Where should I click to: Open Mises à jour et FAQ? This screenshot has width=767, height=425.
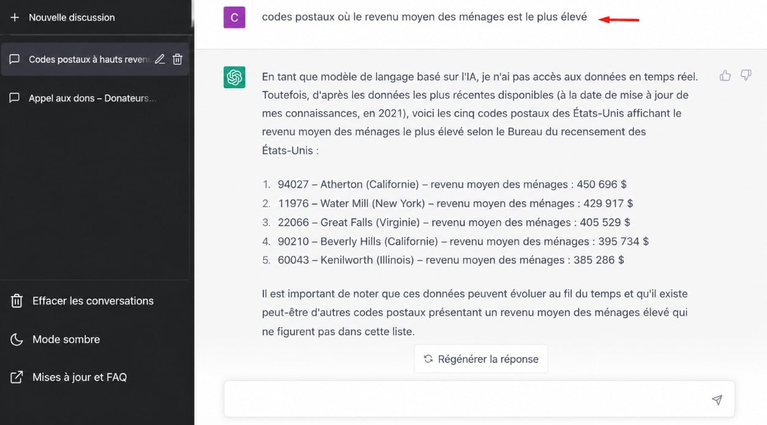pos(80,377)
